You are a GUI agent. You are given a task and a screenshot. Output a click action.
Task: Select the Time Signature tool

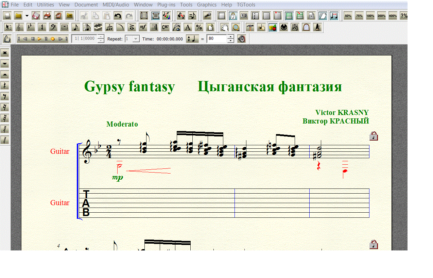[x=42, y=27]
